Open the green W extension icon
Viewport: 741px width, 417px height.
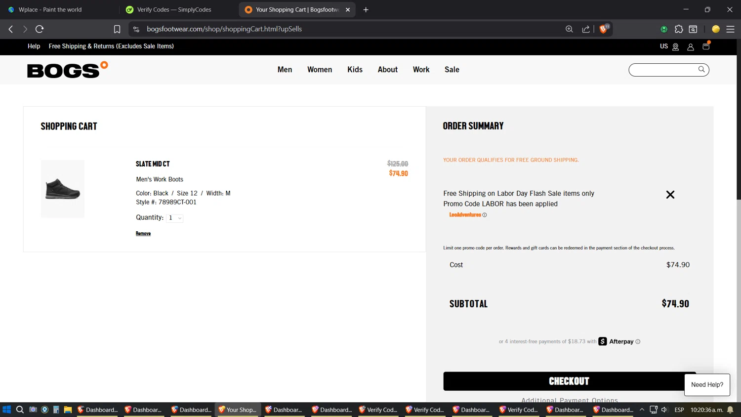664,29
